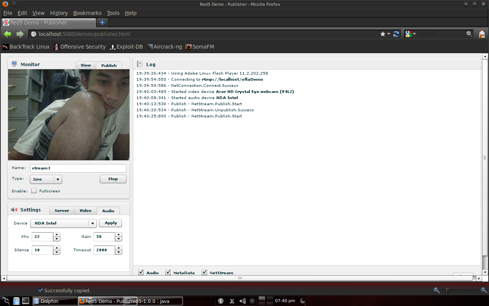Viewport: 489px width, 306px height.
Task: Click the stream Name input field
Action: click(x=78, y=168)
